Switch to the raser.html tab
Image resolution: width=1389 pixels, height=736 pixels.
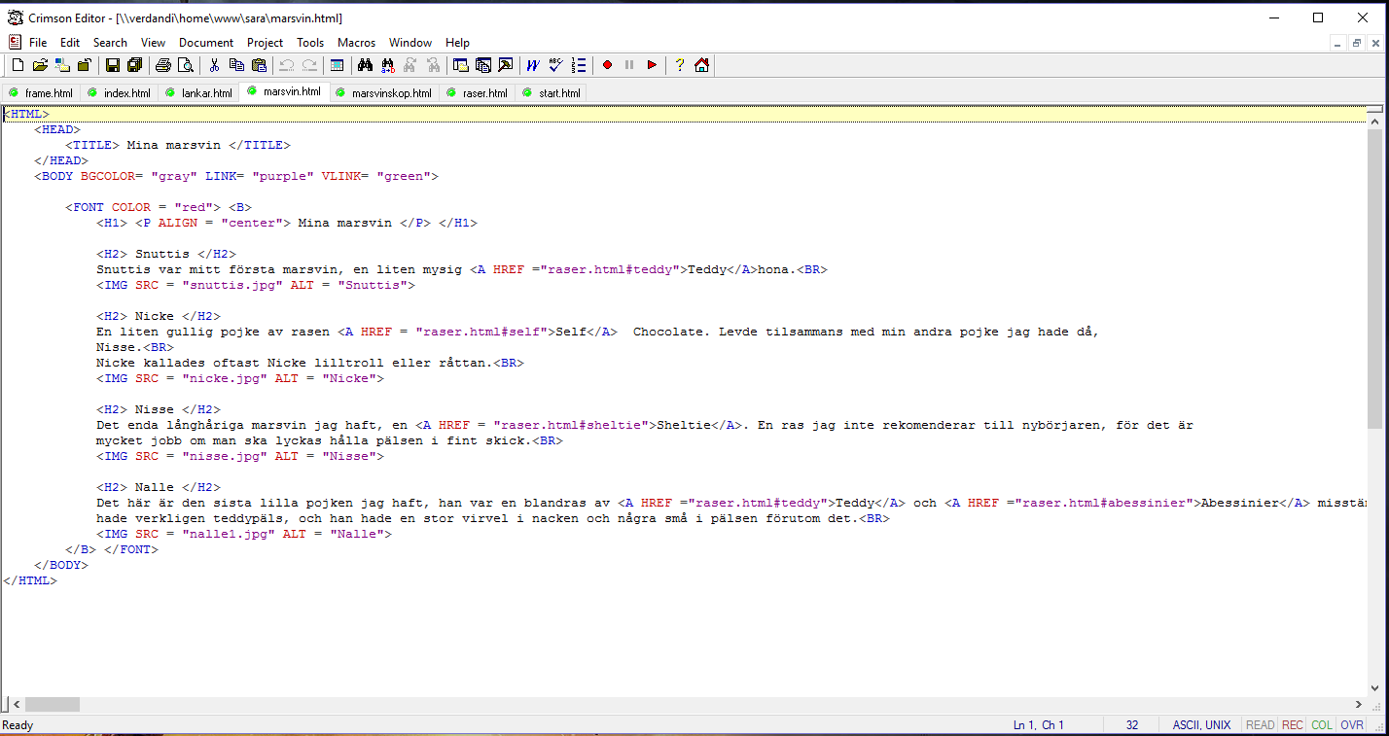[x=477, y=93]
